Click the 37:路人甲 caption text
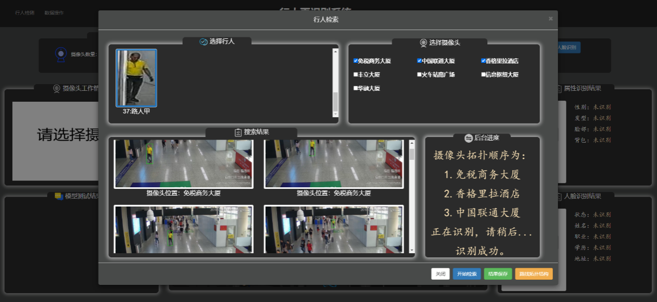This screenshot has width=657, height=302. (x=136, y=111)
